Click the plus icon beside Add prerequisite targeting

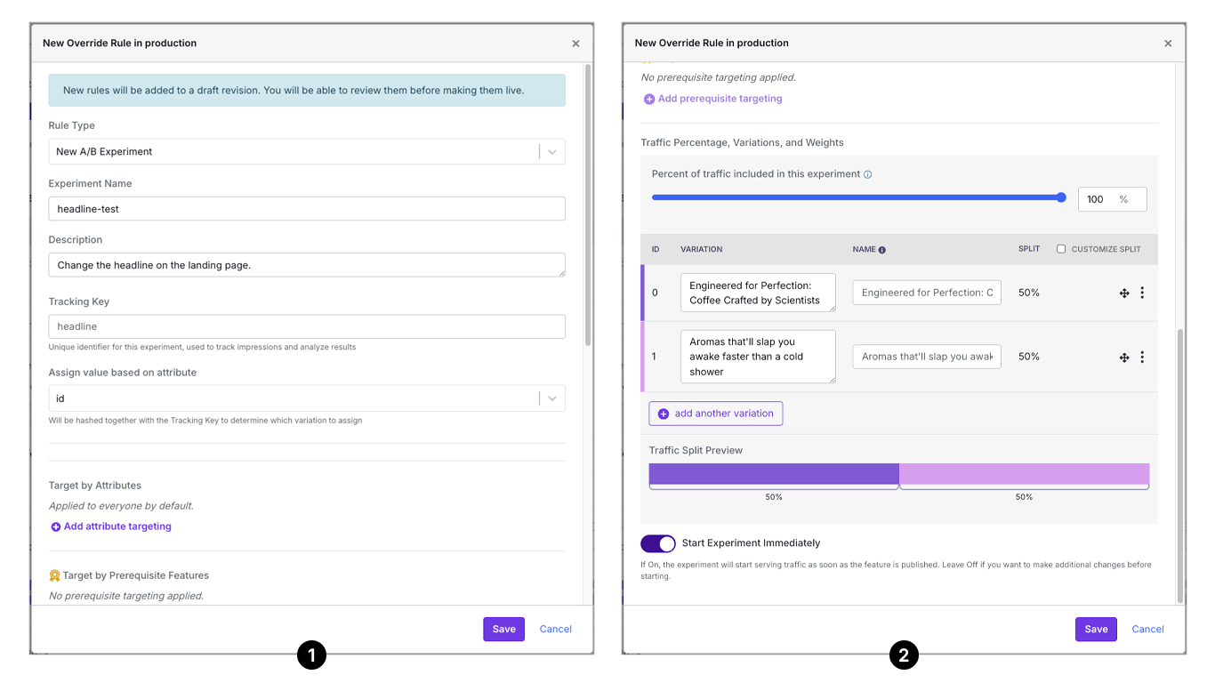(648, 98)
